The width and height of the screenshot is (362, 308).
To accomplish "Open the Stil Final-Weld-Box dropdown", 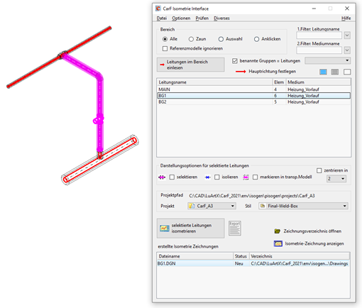I will coord(303,206).
